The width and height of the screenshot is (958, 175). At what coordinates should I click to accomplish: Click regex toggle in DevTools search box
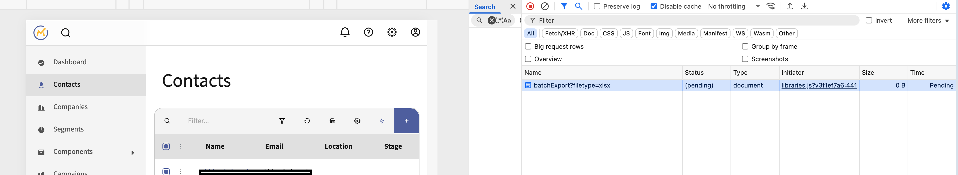[x=500, y=20]
